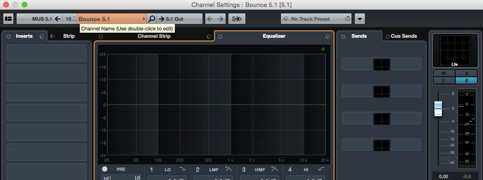This screenshot has width=483, height=180.
Task: Click the edit destination channel button
Action: tap(237, 19)
